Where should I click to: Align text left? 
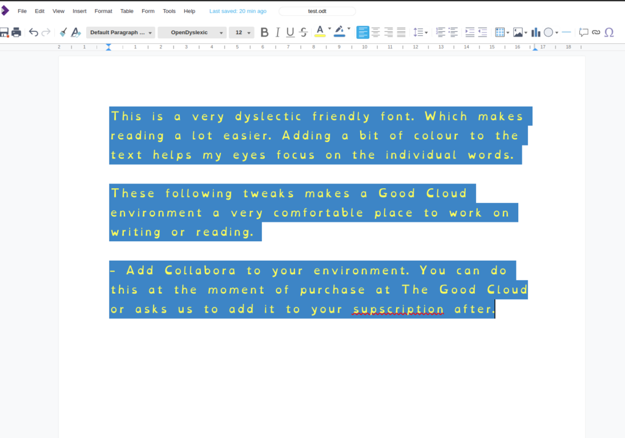click(x=363, y=32)
